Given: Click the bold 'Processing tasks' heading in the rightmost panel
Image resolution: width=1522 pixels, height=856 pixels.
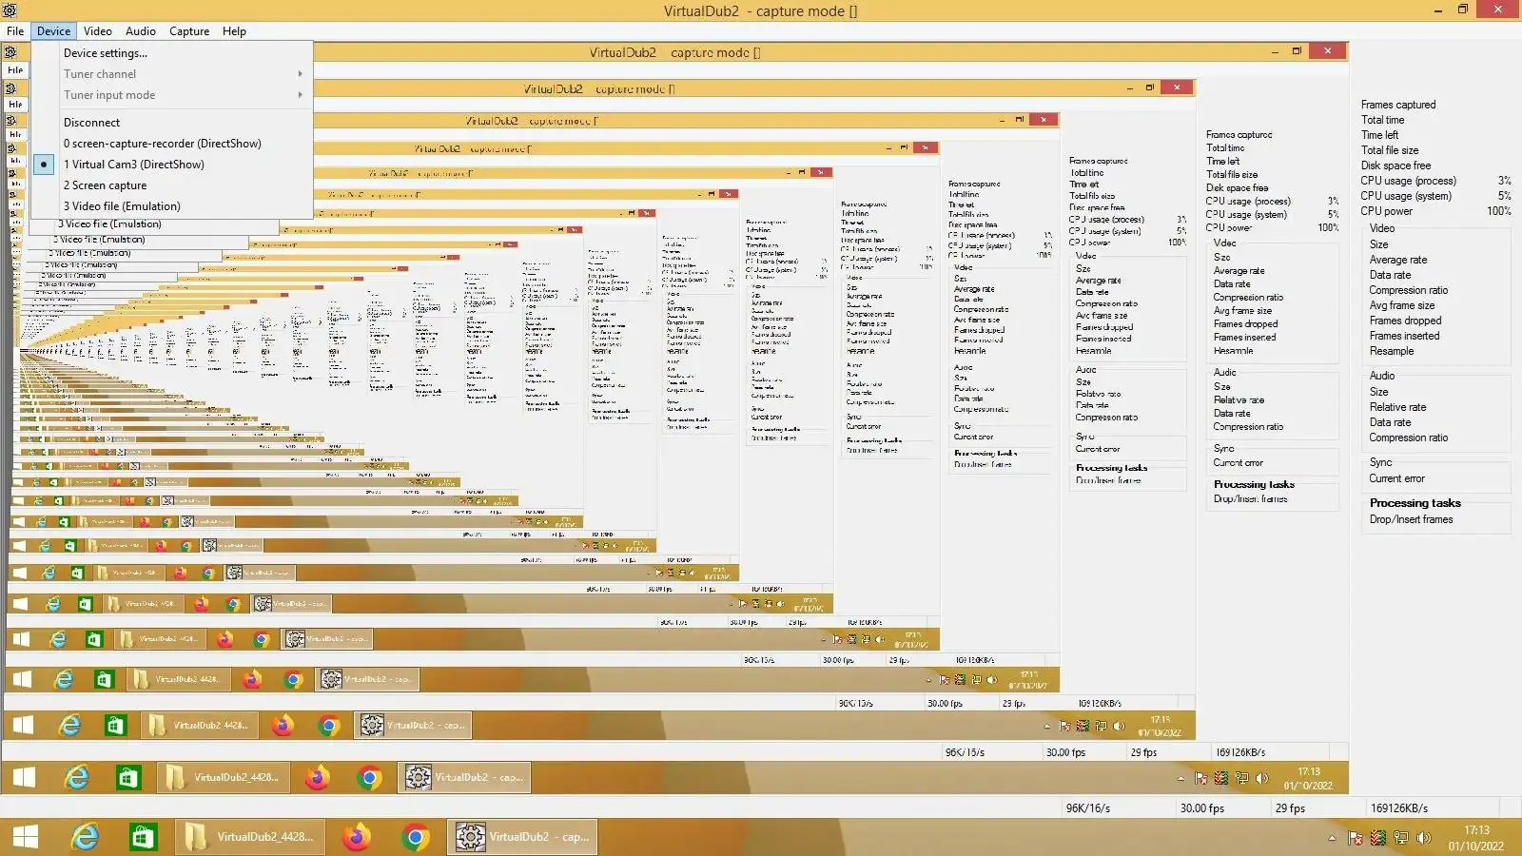Looking at the screenshot, I should [1415, 503].
